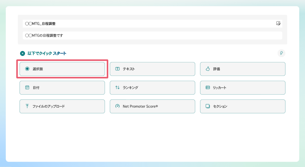Open suggestions with the lightning icon

(x=281, y=53)
